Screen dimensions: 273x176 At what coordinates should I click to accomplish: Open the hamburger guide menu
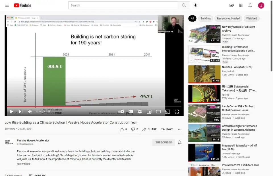pos(7,5)
